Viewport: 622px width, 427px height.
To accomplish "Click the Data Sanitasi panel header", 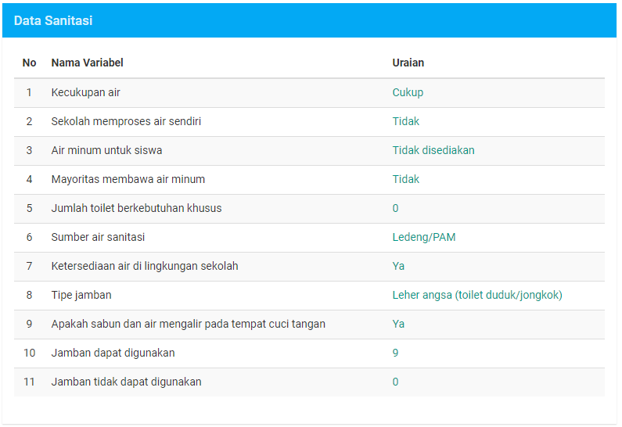I will [x=53, y=21].
